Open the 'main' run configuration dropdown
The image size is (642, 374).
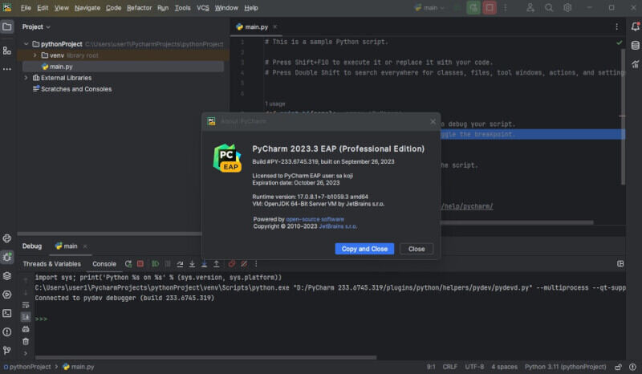[429, 8]
